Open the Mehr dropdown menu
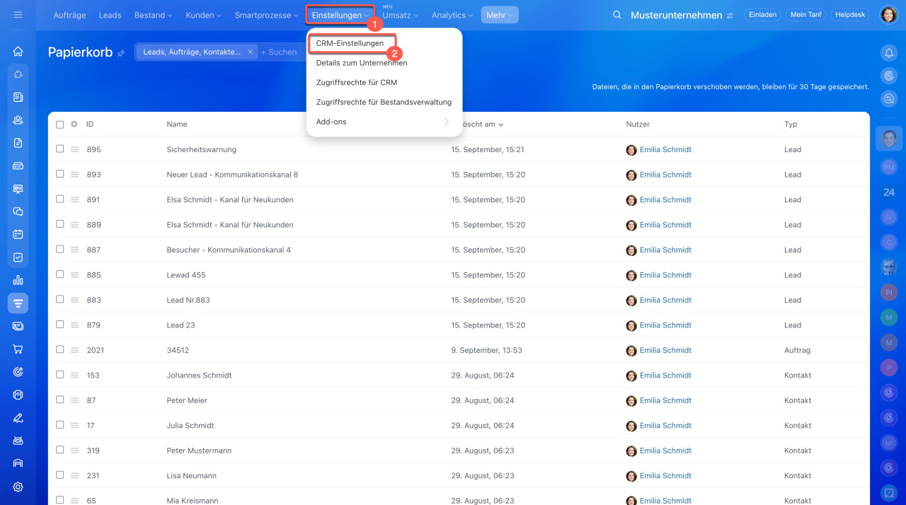The width and height of the screenshot is (906, 505). tap(500, 15)
